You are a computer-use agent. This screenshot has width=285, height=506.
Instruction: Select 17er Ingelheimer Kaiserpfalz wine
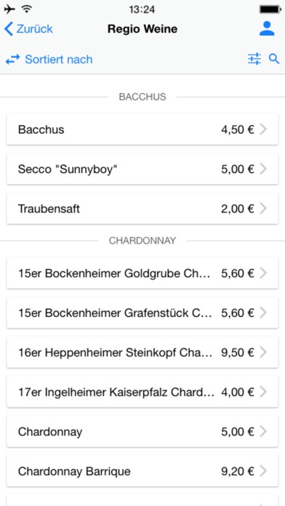pos(142,392)
